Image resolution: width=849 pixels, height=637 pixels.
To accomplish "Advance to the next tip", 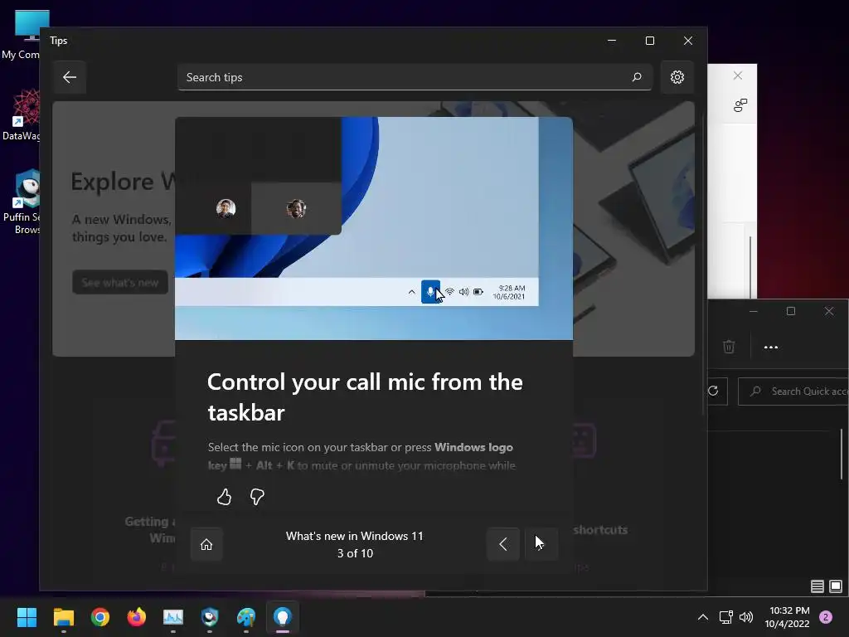I will tap(541, 544).
